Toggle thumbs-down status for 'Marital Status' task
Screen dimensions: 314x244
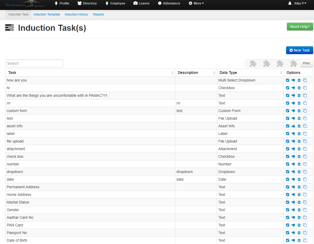pyautogui.click(x=293, y=202)
